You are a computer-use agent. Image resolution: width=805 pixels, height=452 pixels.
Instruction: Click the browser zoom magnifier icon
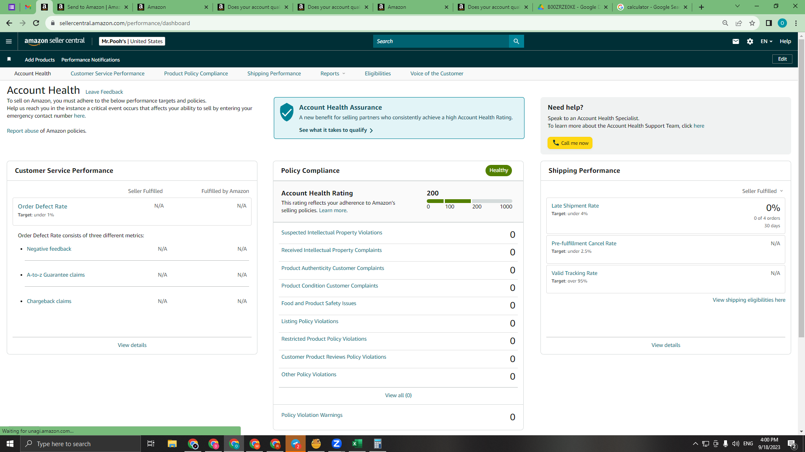(x=725, y=23)
